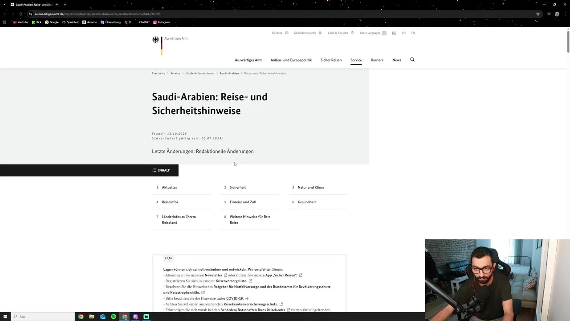Open the Sicher Reisen menu

click(331, 60)
